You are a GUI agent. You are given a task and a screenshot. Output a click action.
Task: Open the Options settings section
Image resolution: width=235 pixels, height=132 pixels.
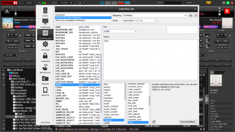(x=45, y=46)
